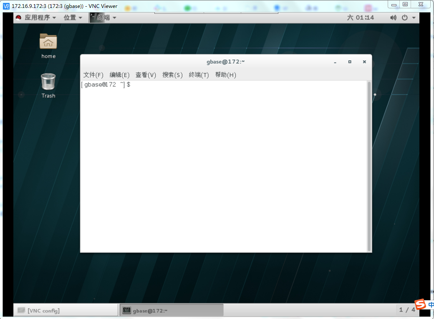Click the 1 / 4 workspace switcher

pyautogui.click(x=407, y=310)
